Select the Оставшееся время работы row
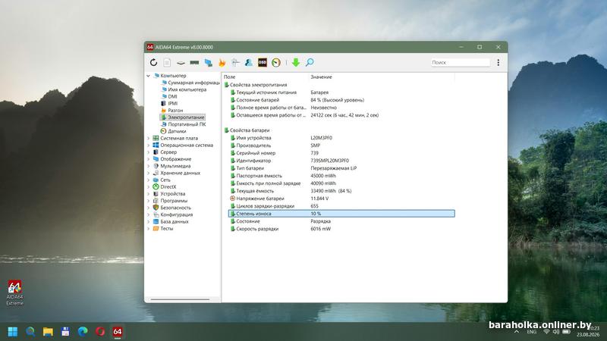This screenshot has height=341, width=607. point(342,115)
